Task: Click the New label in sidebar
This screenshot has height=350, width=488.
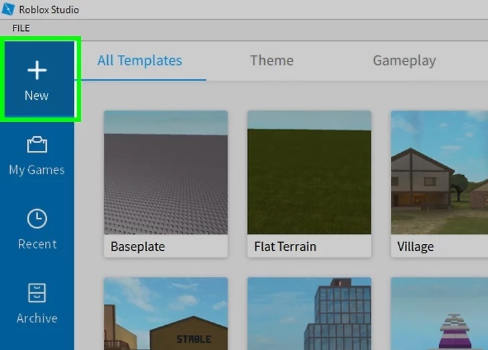Action: [37, 96]
